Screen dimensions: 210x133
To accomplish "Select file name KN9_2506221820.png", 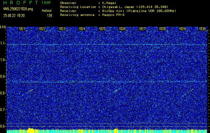I will pos(18,9).
